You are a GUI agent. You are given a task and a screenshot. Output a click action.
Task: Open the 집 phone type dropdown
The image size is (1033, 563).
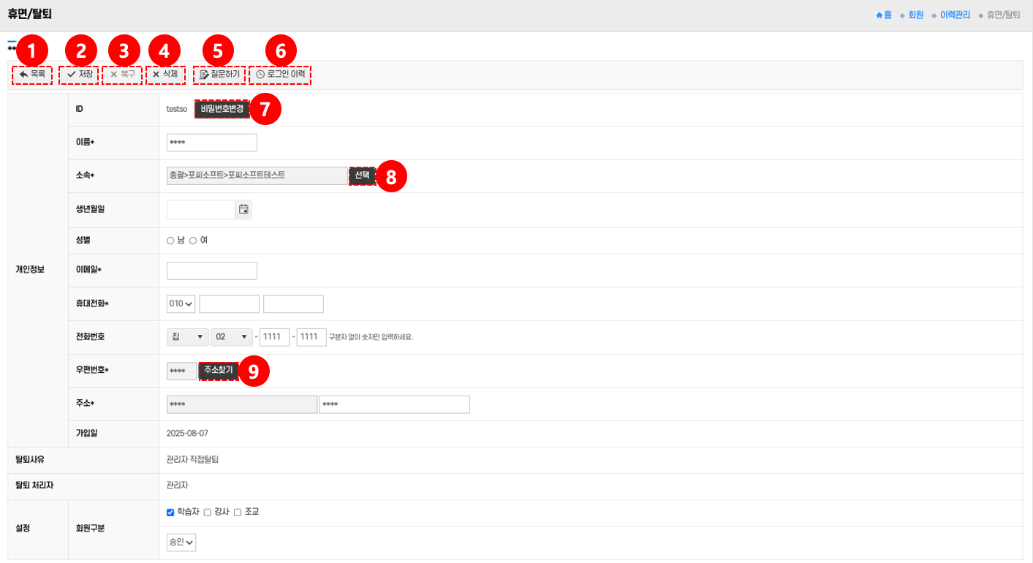click(x=188, y=337)
